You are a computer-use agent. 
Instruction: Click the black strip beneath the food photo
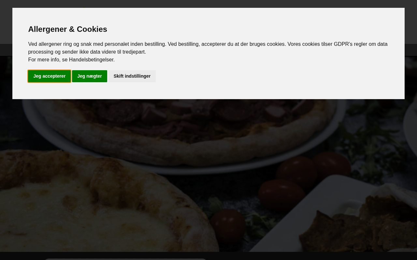click(x=293, y=256)
